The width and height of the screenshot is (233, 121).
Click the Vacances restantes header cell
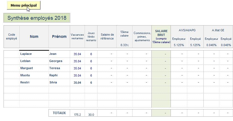pyautogui.click(x=77, y=37)
